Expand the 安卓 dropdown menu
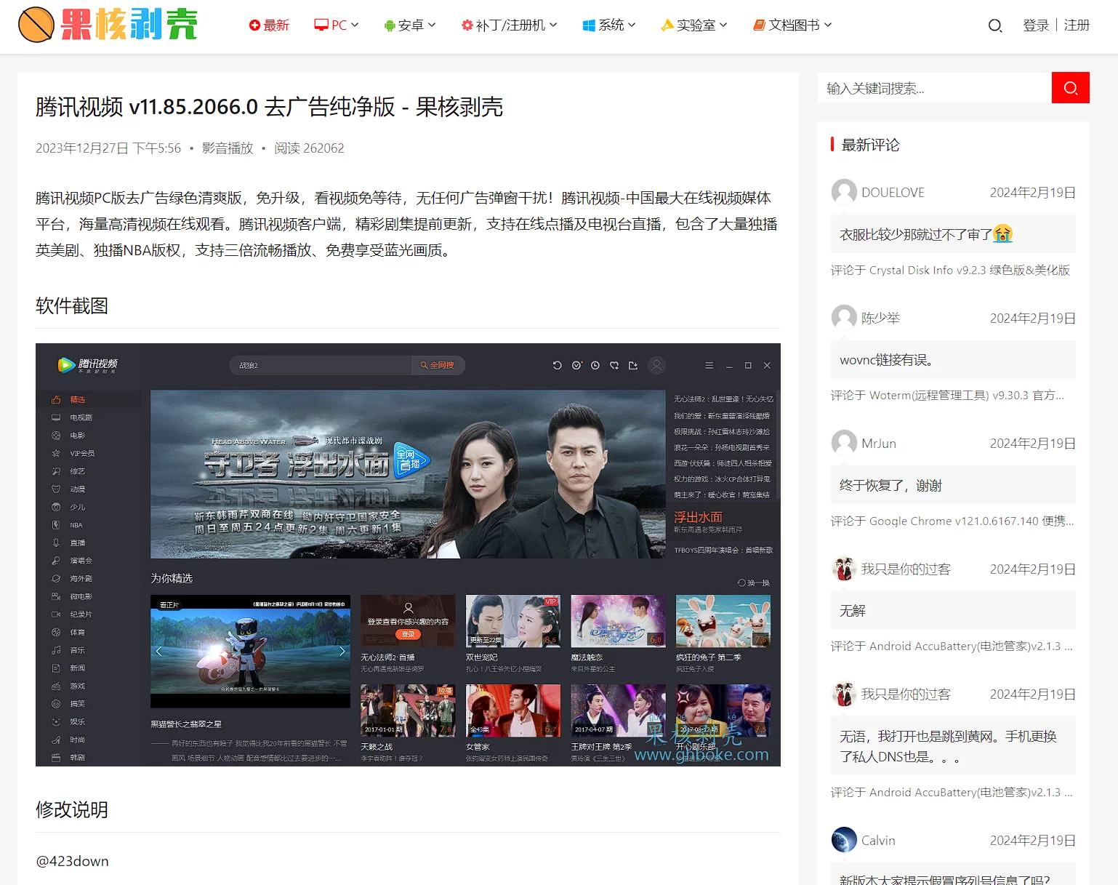 tap(409, 25)
